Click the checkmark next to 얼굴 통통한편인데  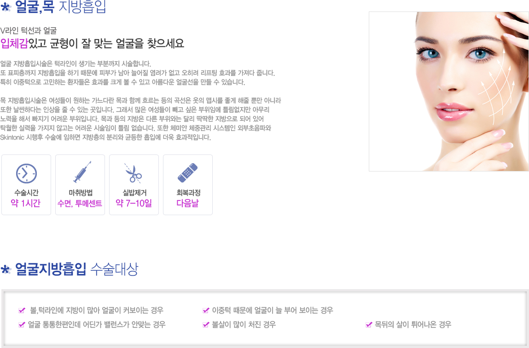(x=22, y=325)
